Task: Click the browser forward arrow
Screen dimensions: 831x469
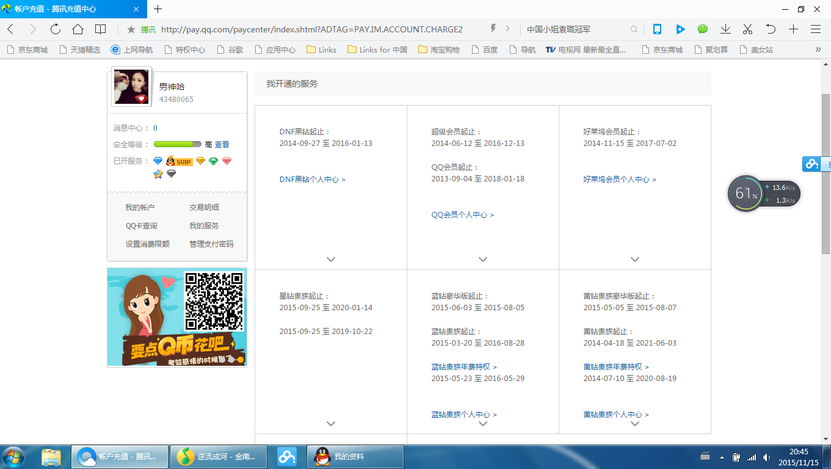Action: click(x=33, y=29)
